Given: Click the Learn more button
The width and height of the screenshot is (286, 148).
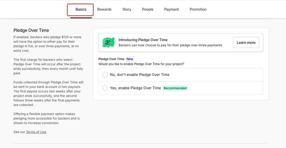Looking at the screenshot, I should [246, 43].
